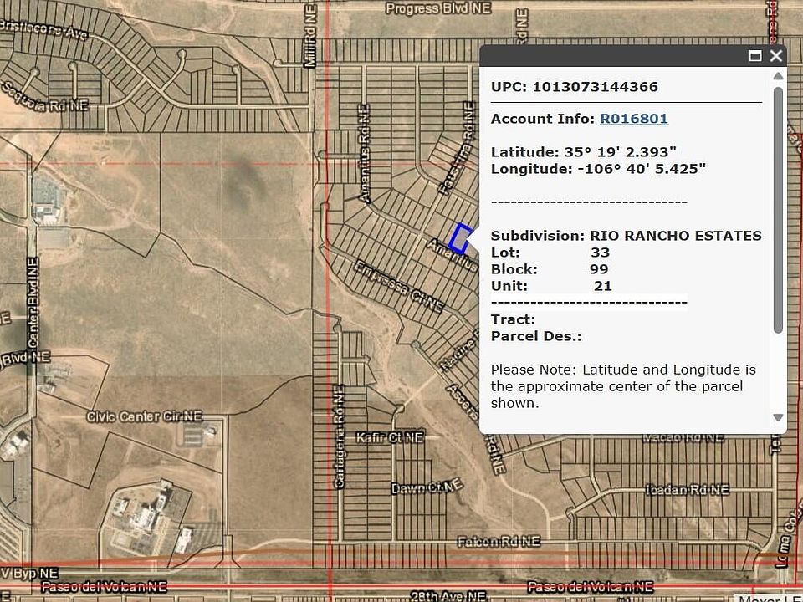803x602 pixels.
Task: Click the Falcon Rd NE map label
Action: tap(499, 542)
